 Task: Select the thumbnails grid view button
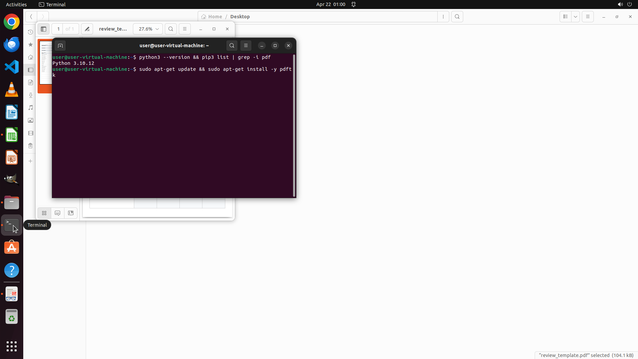[44, 213]
